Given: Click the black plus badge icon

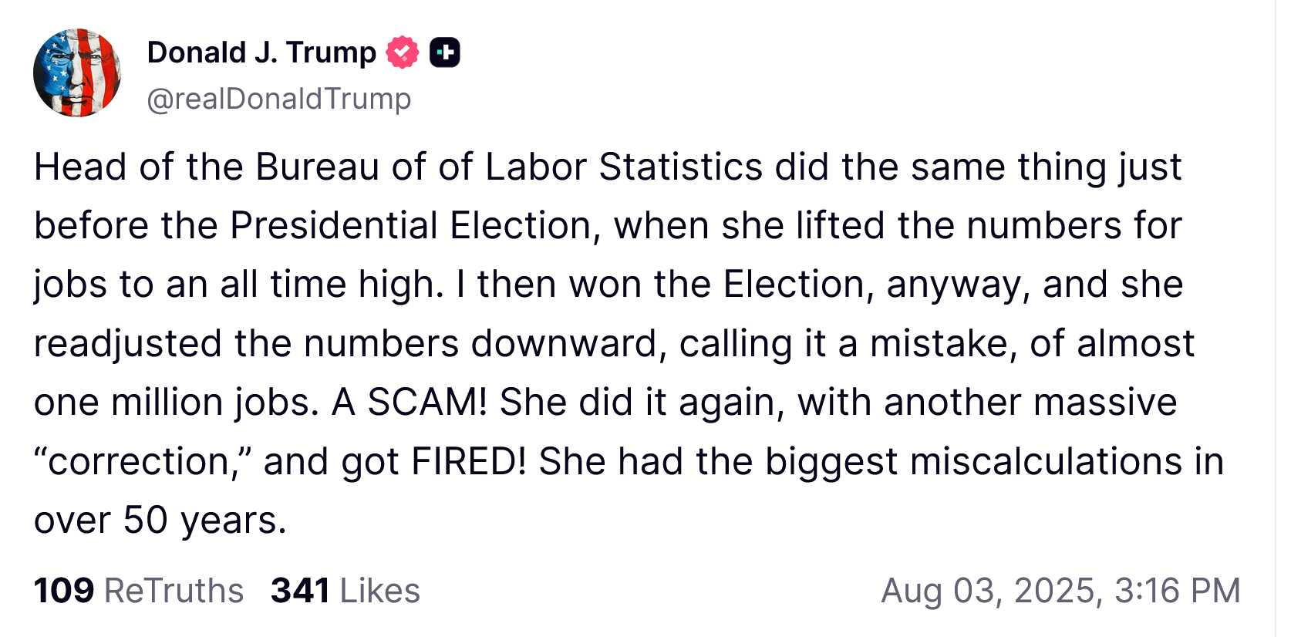Looking at the screenshot, I should [x=445, y=52].
